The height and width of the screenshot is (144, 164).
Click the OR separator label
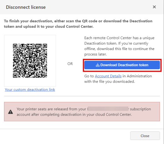pyautogui.click(x=70, y=64)
